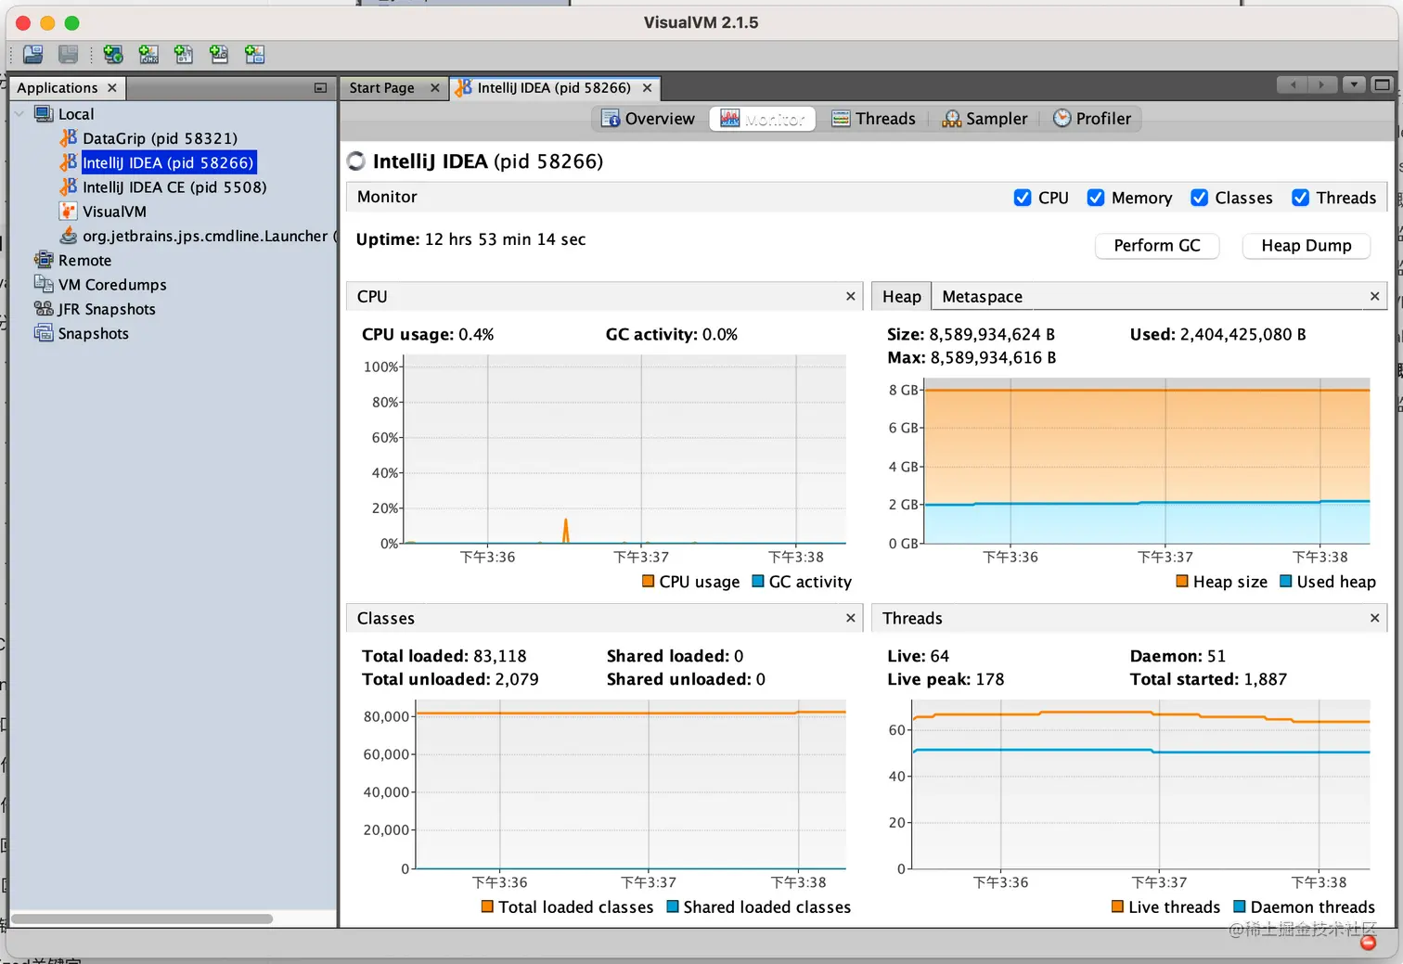Open the Start Page tab

click(x=381, y=88)
